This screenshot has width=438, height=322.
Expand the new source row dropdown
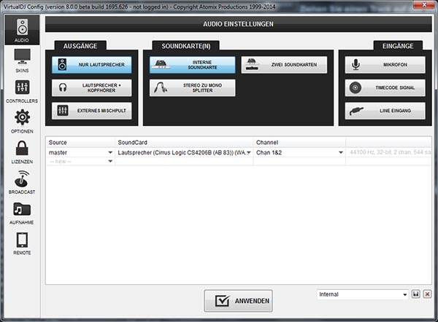coord(110,161)
